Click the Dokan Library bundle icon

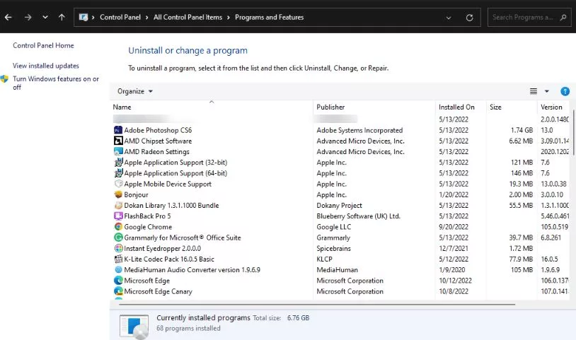[x=118, y=206]
